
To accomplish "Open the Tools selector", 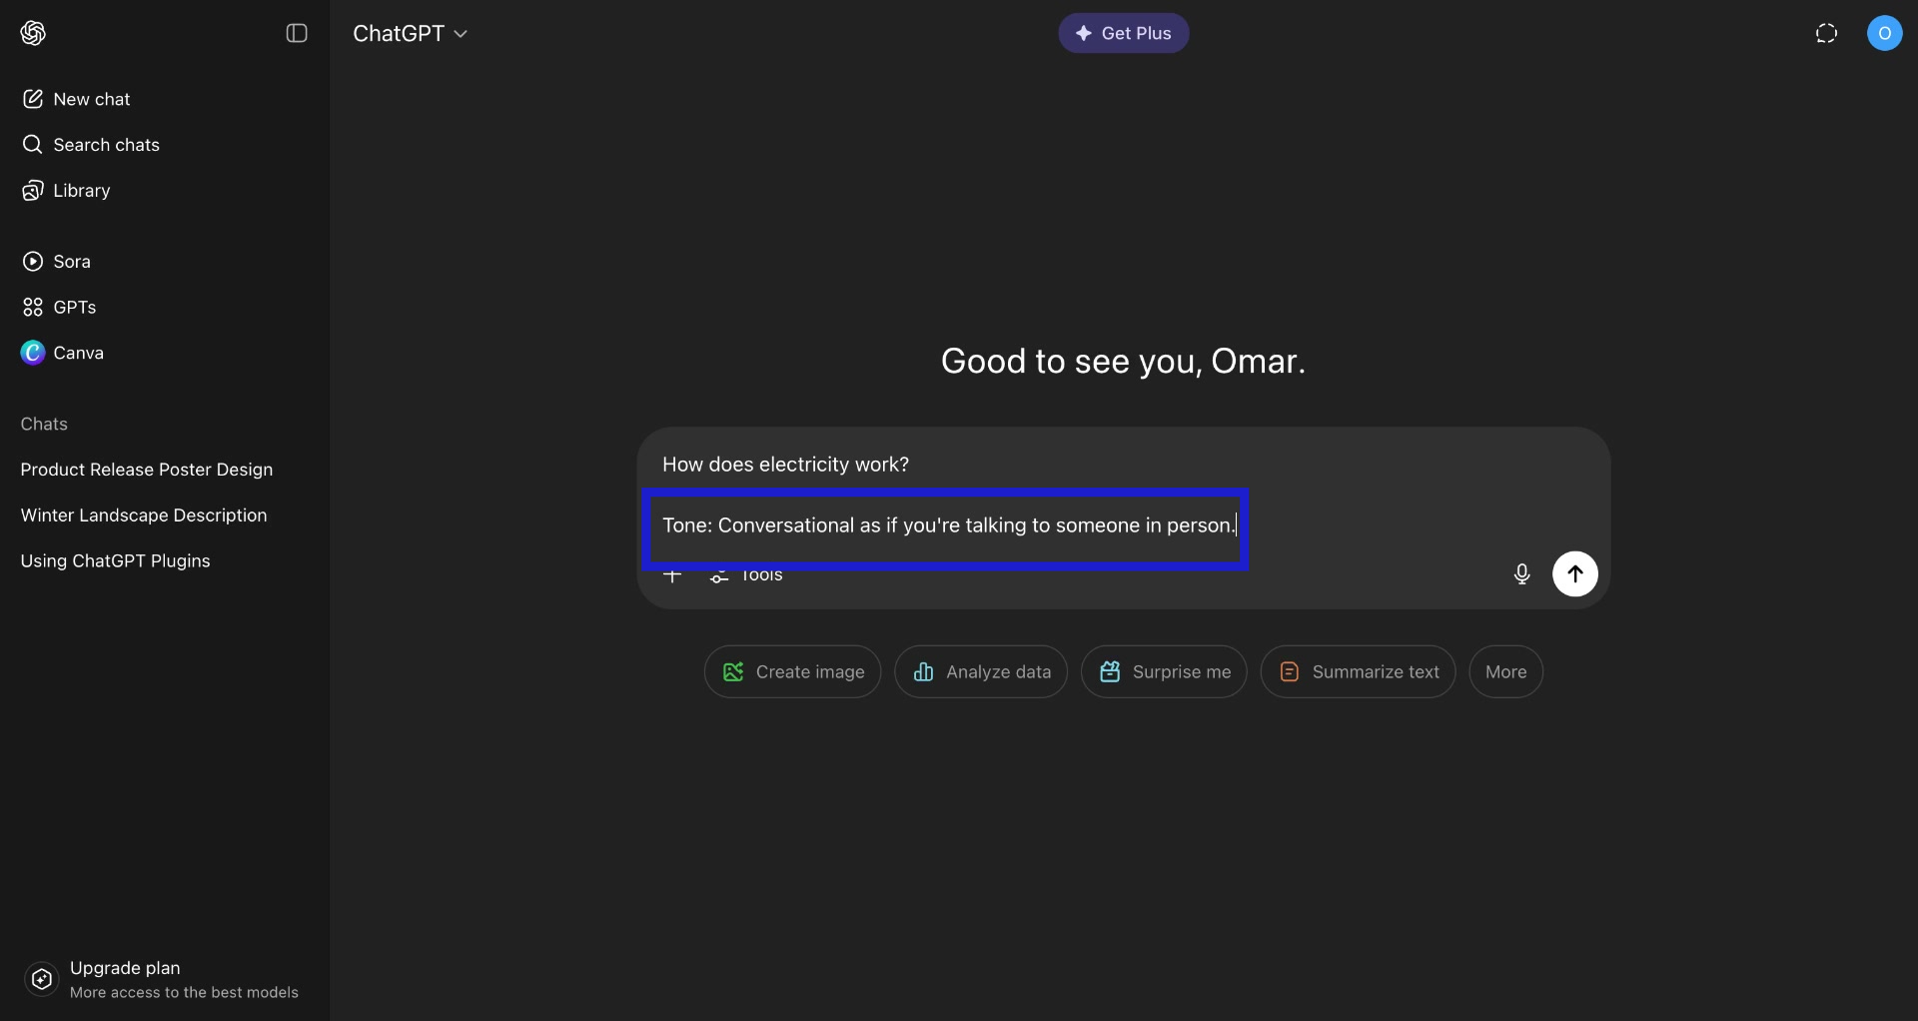I will point(747,575).
